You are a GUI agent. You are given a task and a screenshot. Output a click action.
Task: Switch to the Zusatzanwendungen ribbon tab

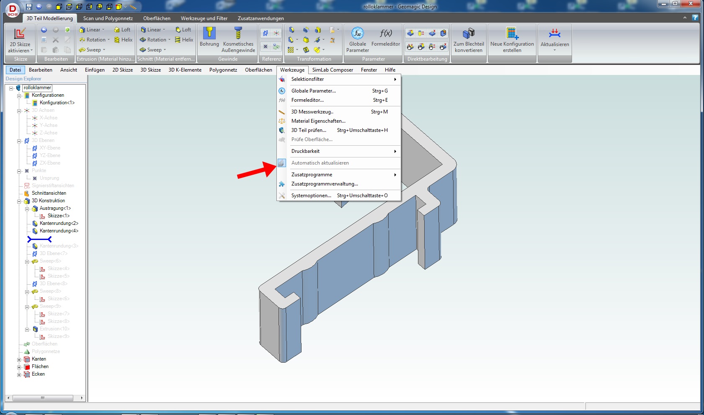261,18
